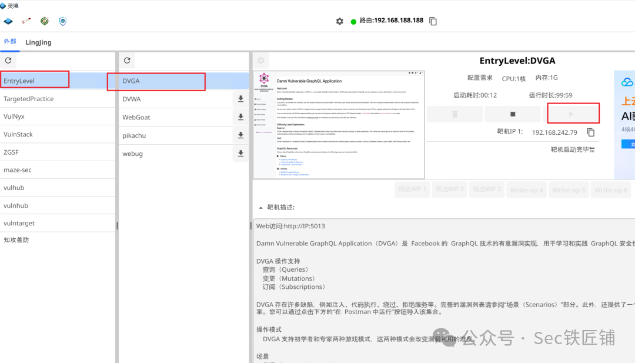The height and width of the screenshot is (363, 635).
Task: Copy target IP 192.168.242.79
Action: [591, 132]
